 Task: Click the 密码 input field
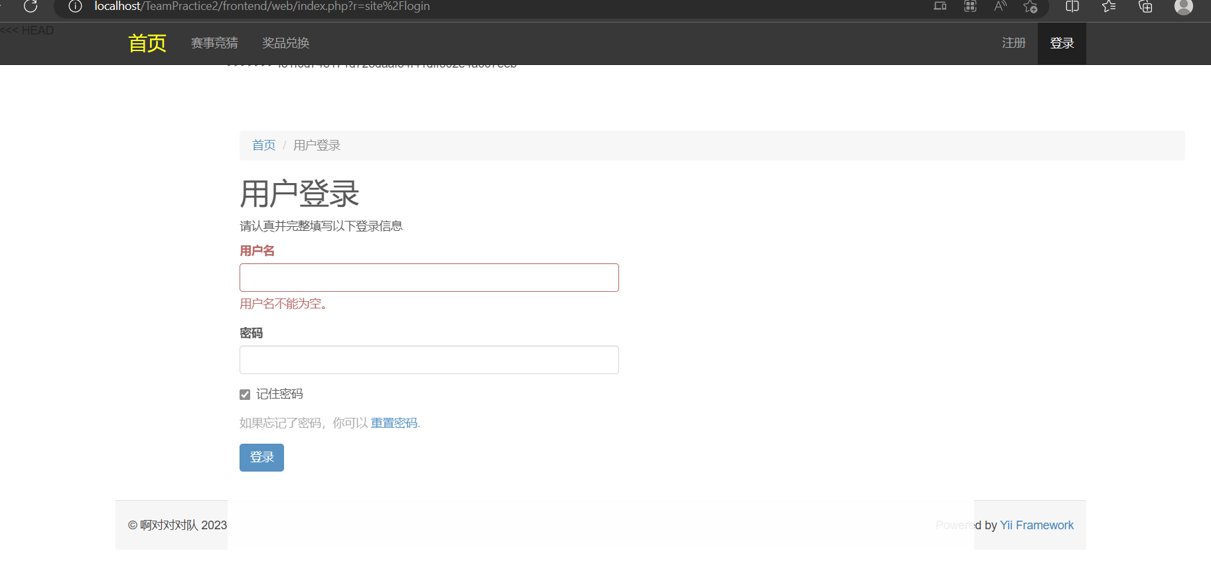click(429, 359)
